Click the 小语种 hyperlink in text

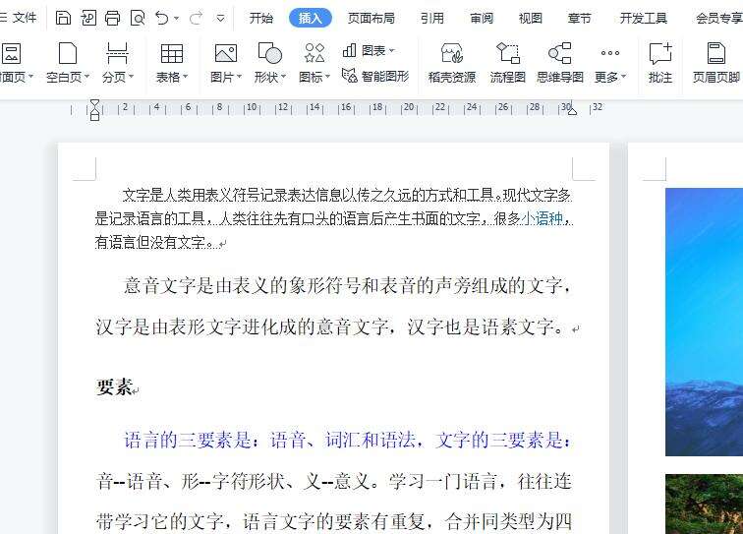(x=543, y=218)
